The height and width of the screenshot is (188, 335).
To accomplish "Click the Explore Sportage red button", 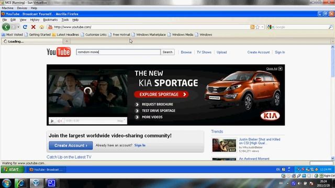I will click(x=161, y=95).
